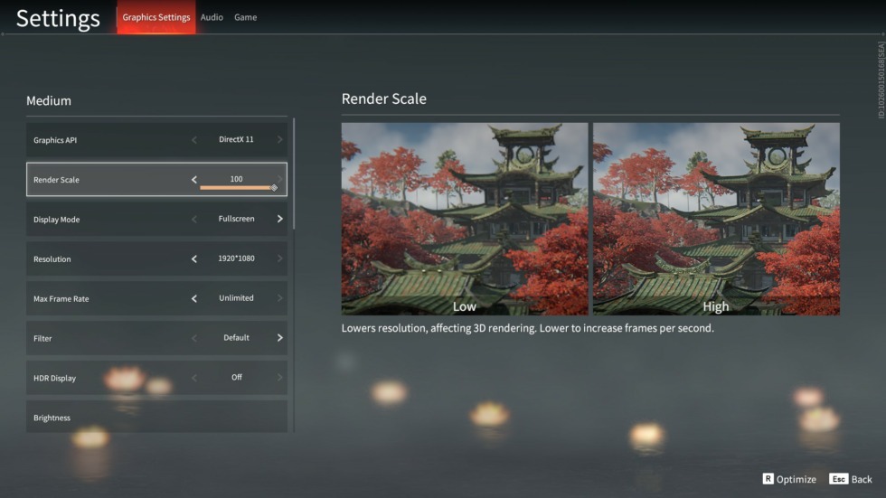The width and height of the screenshot is (886, 498).
Task: Click the Medium preset heading
Action: coord(49,100)
